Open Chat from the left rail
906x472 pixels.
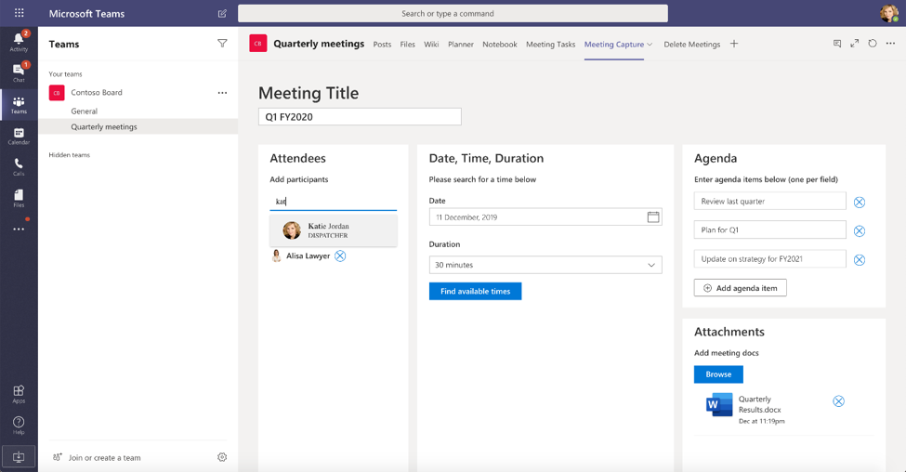click(19, 72)
